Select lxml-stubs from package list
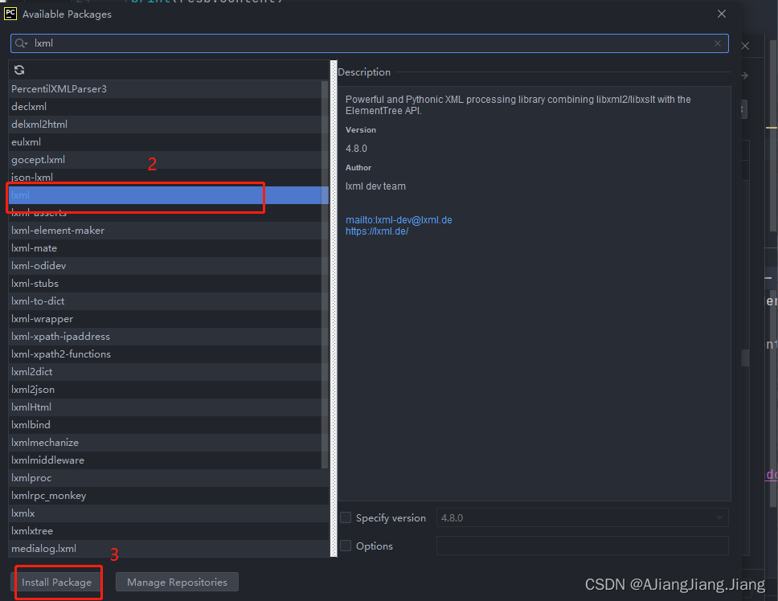This screenshot has height=601, width=778. click(x=35, y=284)
